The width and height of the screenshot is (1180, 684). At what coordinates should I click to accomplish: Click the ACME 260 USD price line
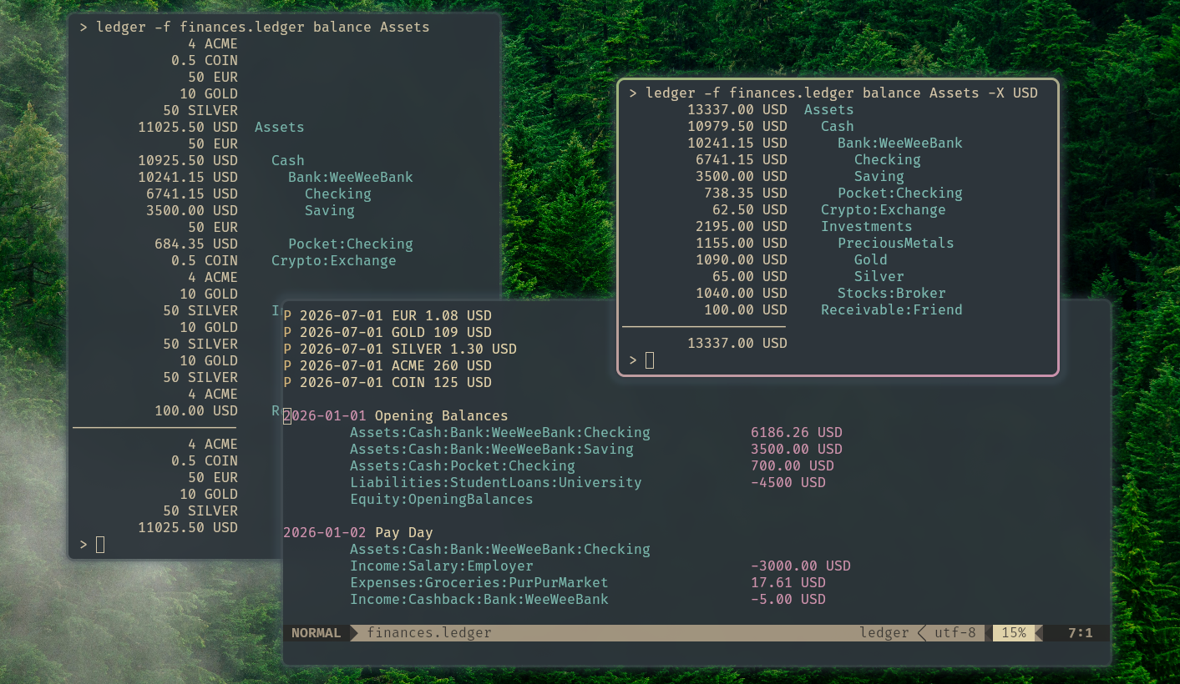(387, 365)
